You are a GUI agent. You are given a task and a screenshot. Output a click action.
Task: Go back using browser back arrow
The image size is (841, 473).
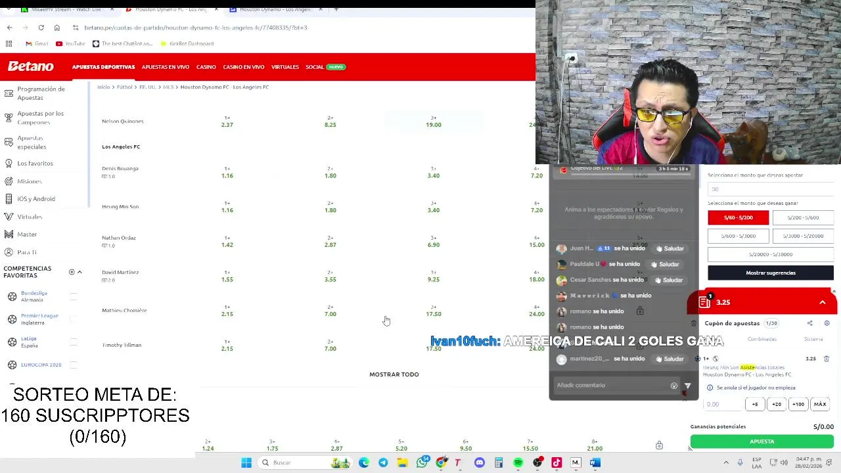click(x=9, y=28)
